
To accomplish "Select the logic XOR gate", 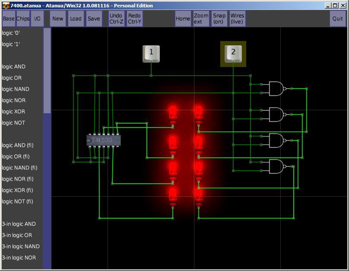I will click(x=13, y=112).
